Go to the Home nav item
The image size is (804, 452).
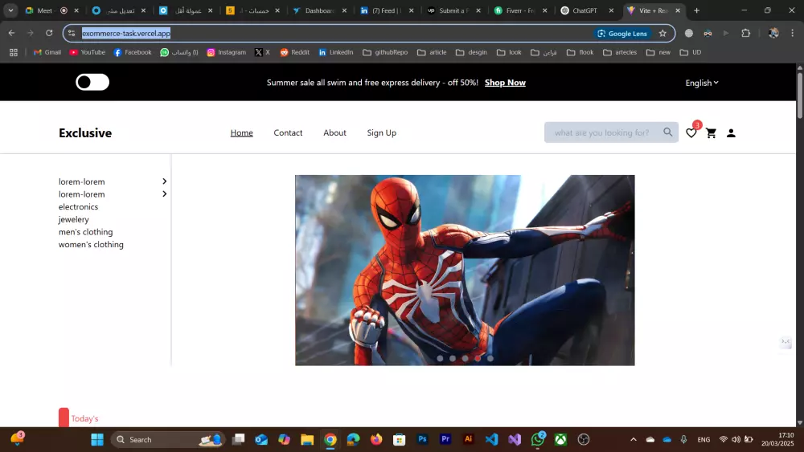pos(241,132)
